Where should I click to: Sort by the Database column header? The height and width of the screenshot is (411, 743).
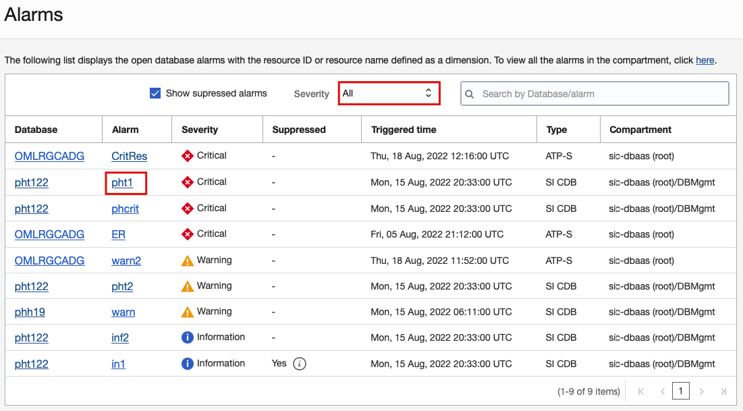(x=36, y=130)
